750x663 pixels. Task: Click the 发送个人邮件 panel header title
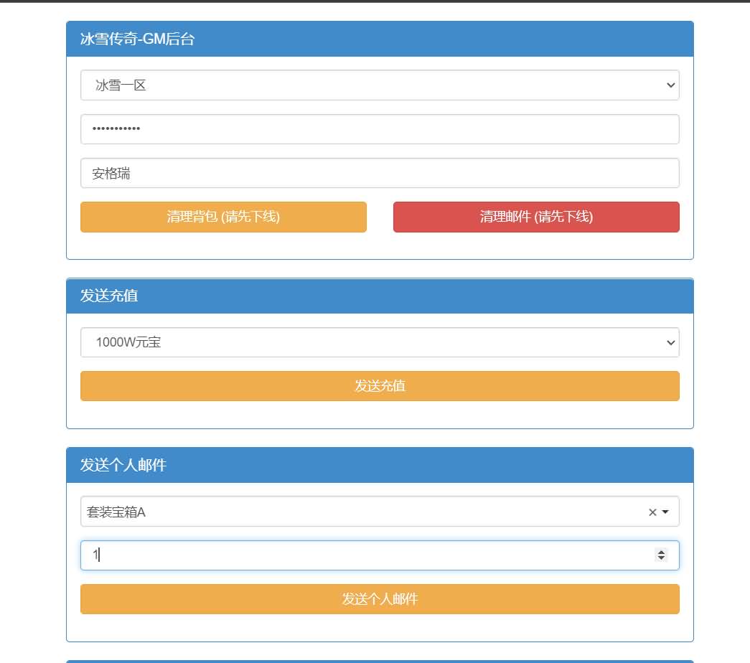coord(123,465)
